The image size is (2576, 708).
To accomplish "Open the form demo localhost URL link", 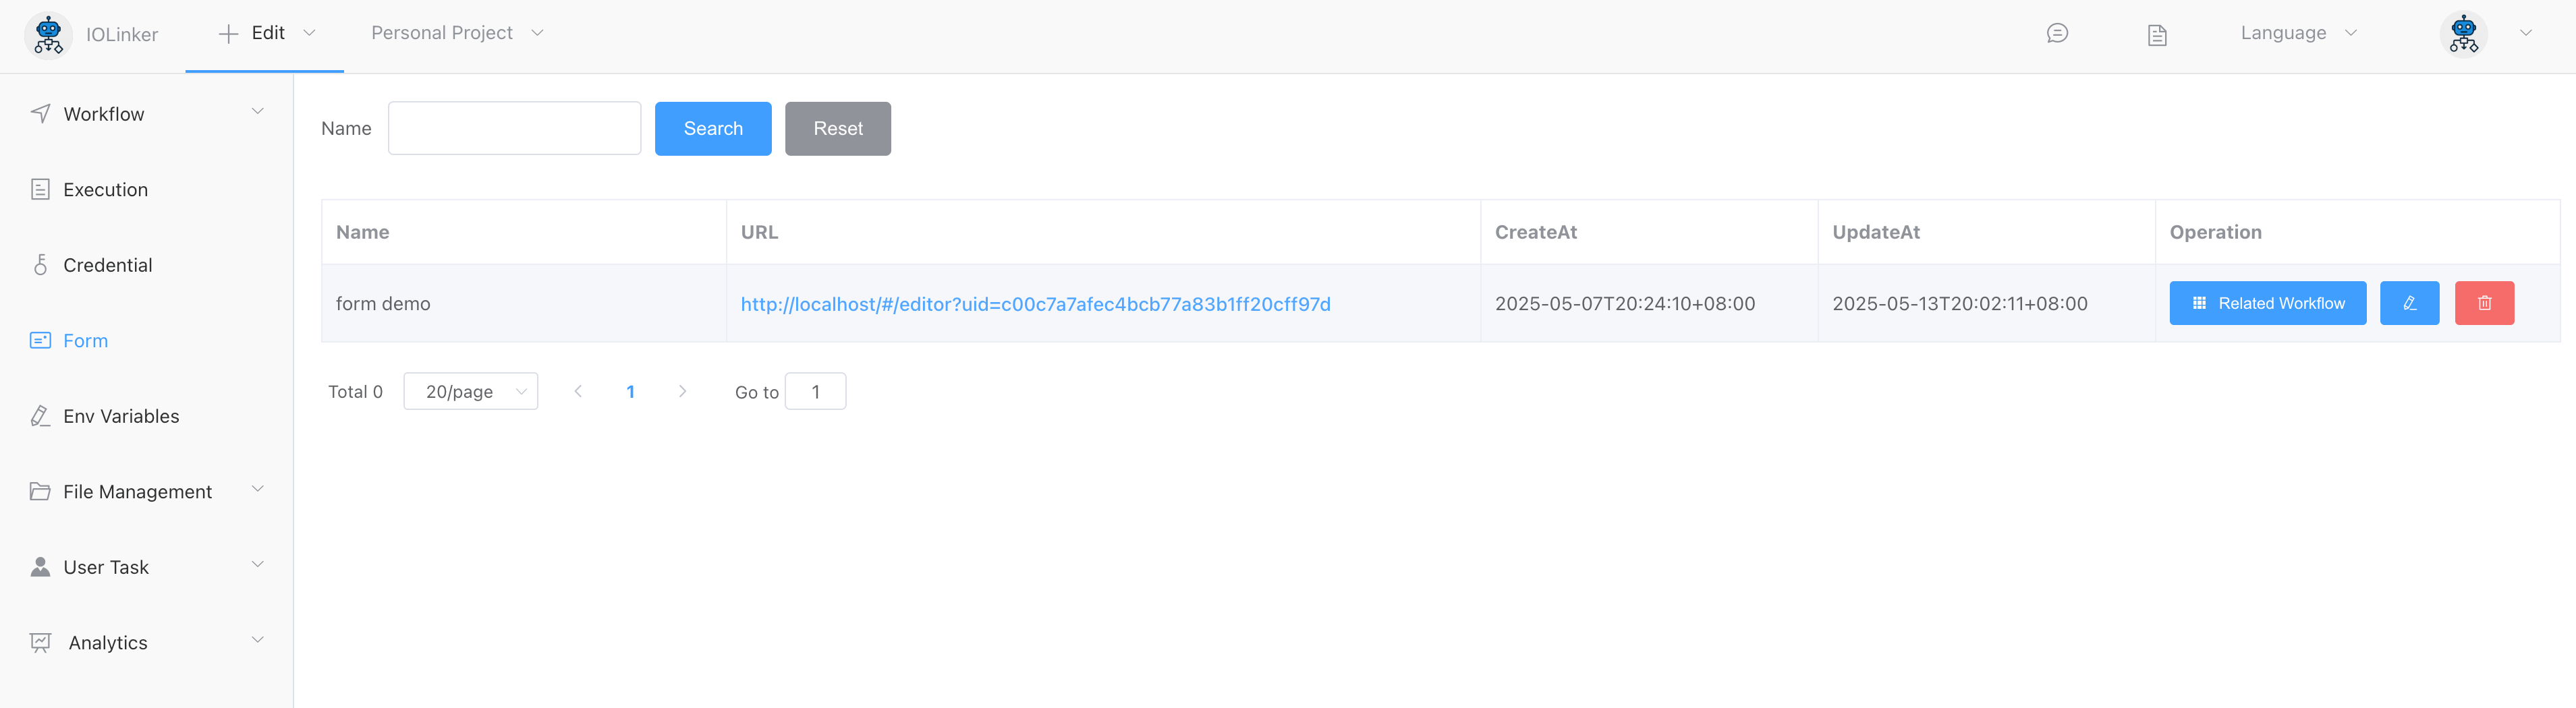I will (x=1035, y=304).
